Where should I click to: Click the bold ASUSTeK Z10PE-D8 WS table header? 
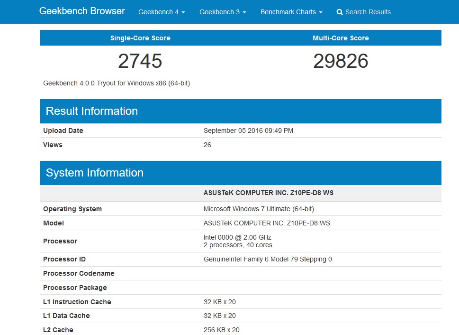[269, 193]
